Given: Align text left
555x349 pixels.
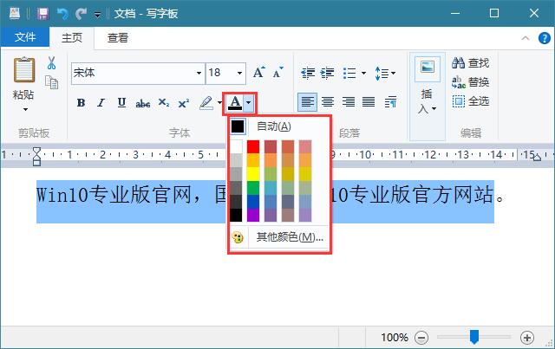Looking at the screenshot, I should point(307,102).
